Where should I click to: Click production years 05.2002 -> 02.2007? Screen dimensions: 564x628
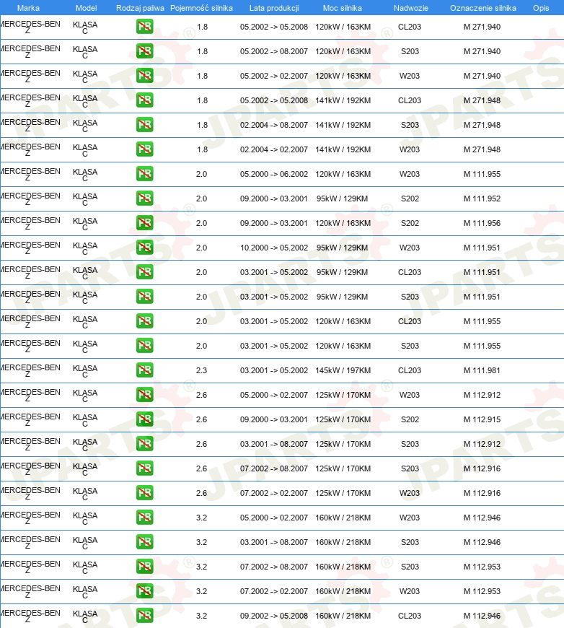274,76
